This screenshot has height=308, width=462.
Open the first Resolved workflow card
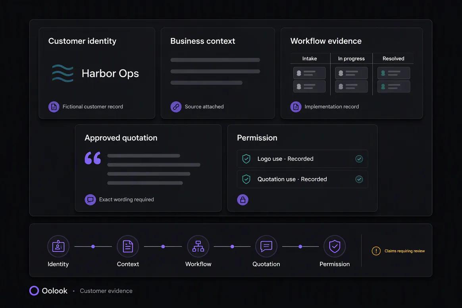[394, 73]
